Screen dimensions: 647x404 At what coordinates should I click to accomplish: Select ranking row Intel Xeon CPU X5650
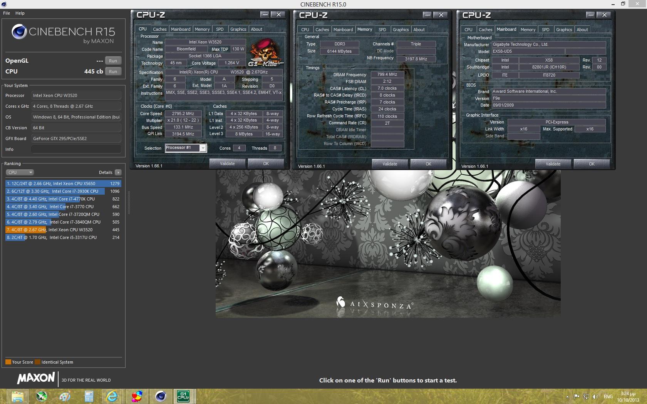pos(63,184)
